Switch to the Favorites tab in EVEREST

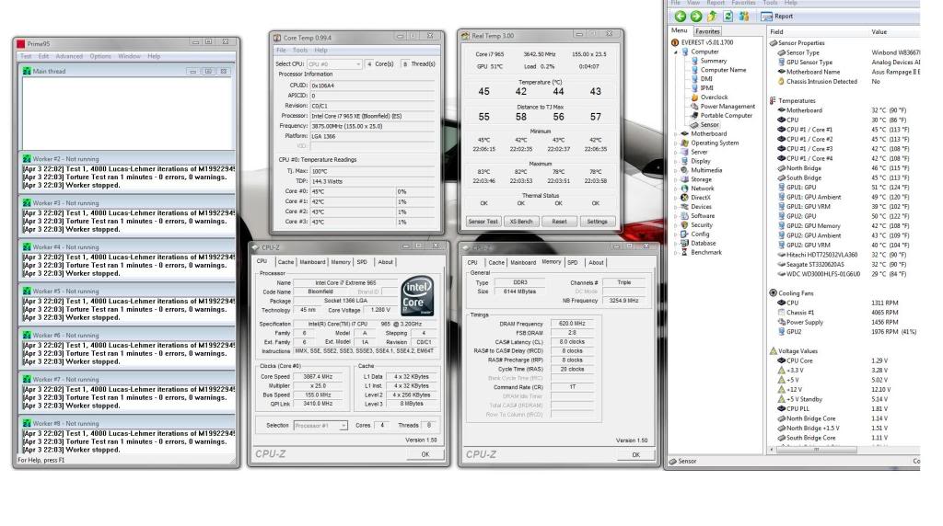pyautogui.click(x=706, y=30)
